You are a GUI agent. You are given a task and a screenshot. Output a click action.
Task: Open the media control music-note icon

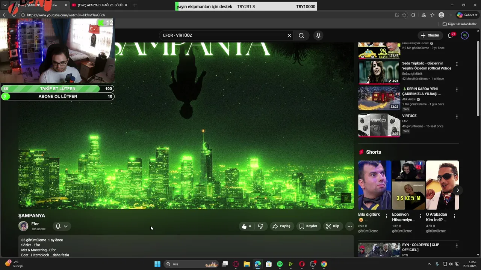coord(424,15)
